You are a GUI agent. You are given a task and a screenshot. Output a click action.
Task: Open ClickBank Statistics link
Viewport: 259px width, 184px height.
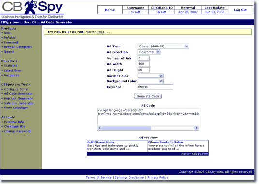coord(11,66)
